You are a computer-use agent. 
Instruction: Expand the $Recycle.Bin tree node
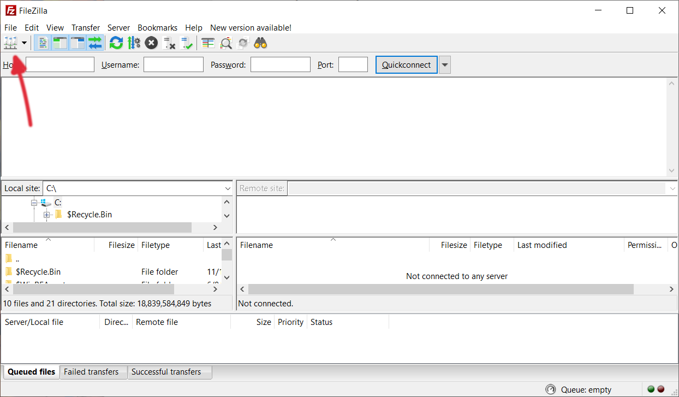click(47, 215)
